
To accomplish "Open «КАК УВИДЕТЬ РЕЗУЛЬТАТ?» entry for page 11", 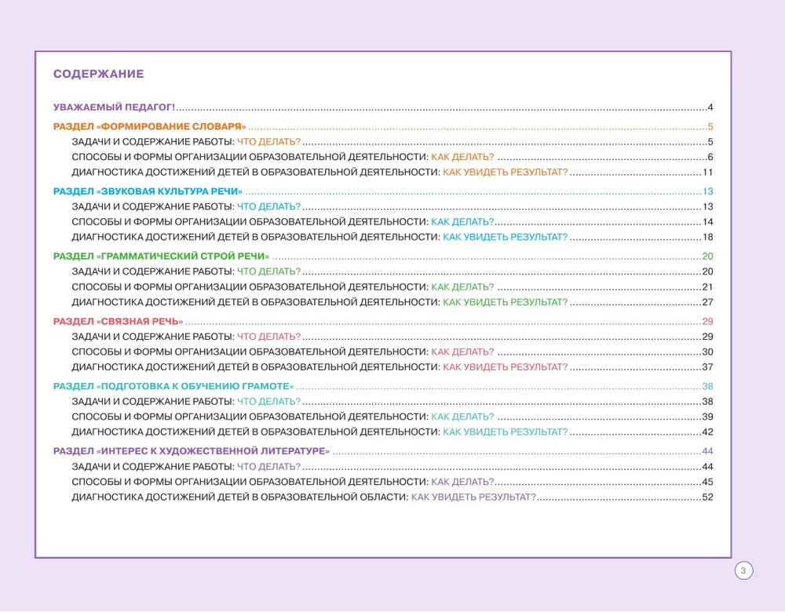I will pyautogui.click(x=505, y=173).
